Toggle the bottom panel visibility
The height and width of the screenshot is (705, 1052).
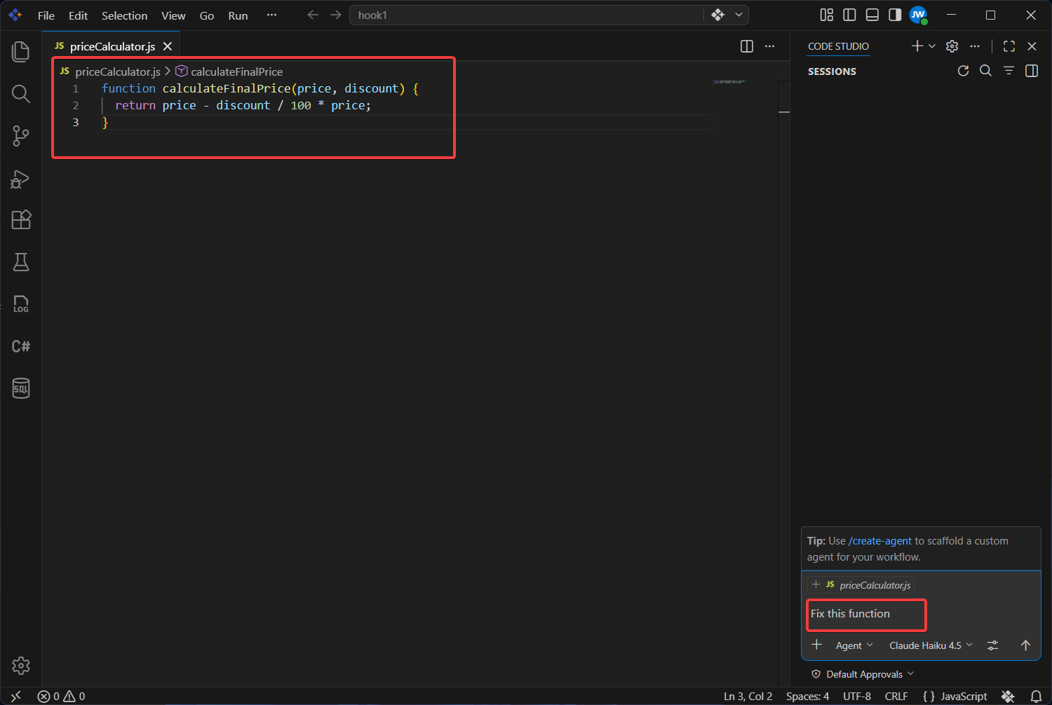872,15
